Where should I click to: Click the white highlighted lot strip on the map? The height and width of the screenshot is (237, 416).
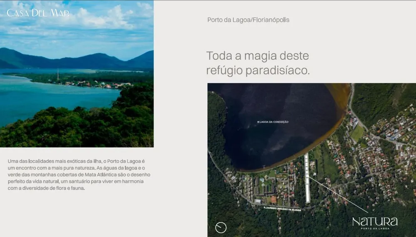[x=307, y=178]
